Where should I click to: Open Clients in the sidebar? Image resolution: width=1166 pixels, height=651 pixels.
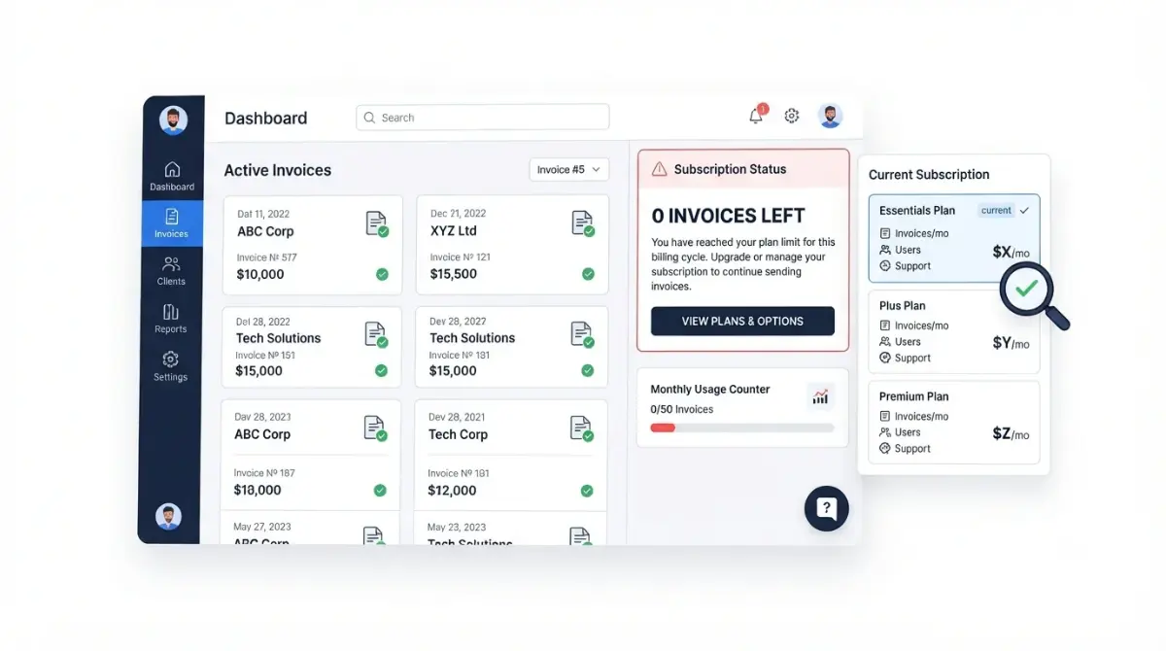point(171,271)
